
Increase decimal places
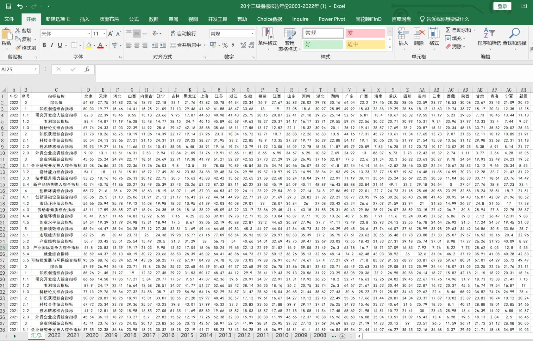coord(243,45)
